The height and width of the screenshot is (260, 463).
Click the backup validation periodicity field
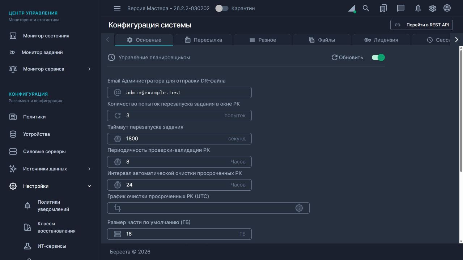pyautogui.click(x=179, y=162)
